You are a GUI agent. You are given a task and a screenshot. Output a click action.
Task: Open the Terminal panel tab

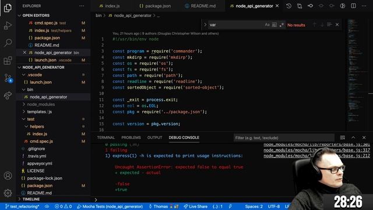pyautogui.click(x=106, y=138)
